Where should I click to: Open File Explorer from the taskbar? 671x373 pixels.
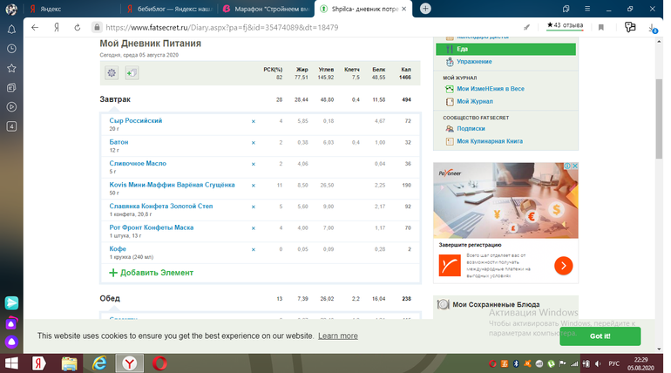pyautogui.click(x=70, y=363)
